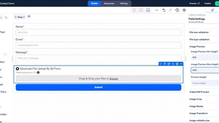Click the 'Contact Form' title
Viewport: 219px width, 123px height.
click(x=7, y=3)
